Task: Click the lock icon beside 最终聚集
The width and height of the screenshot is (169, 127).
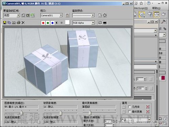Action: pos(124,112)
